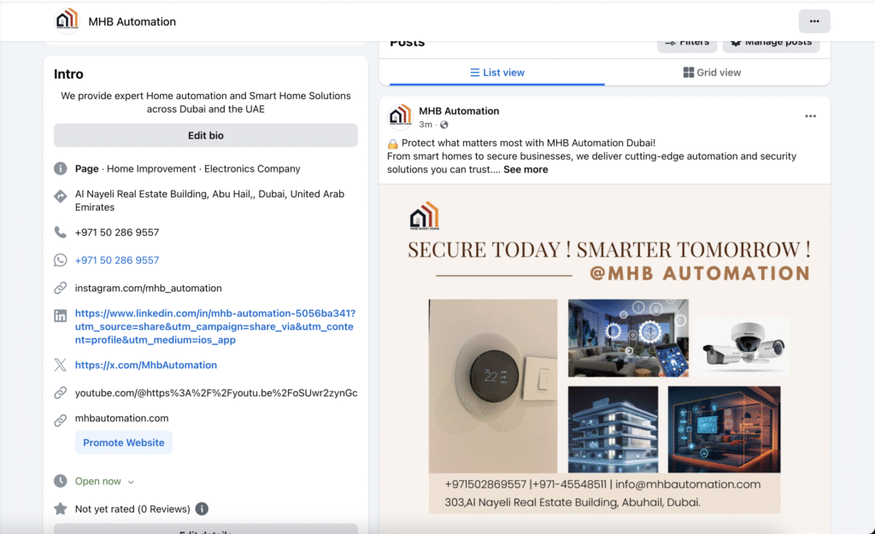
Task: Open the page options three-dot menu
Action: click(813, 21)
